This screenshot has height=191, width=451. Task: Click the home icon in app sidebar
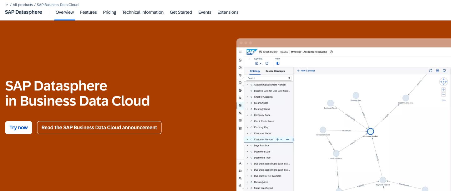coord(240,60)
